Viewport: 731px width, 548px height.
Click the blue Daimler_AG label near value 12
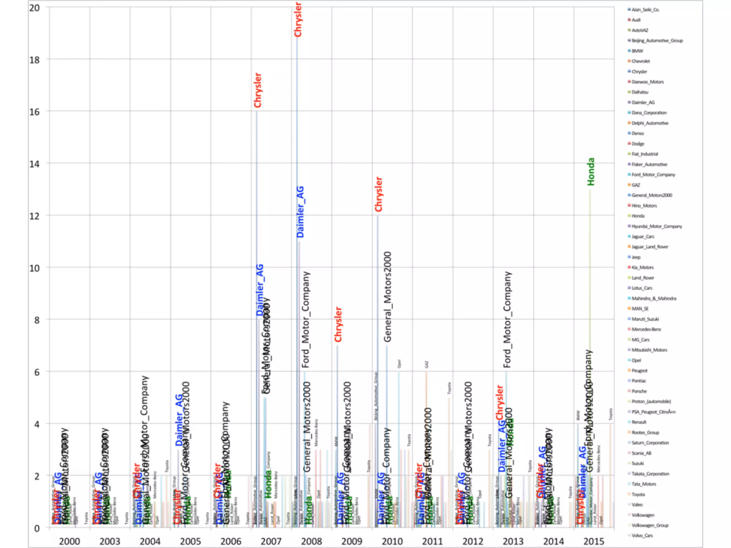[301, 212]
